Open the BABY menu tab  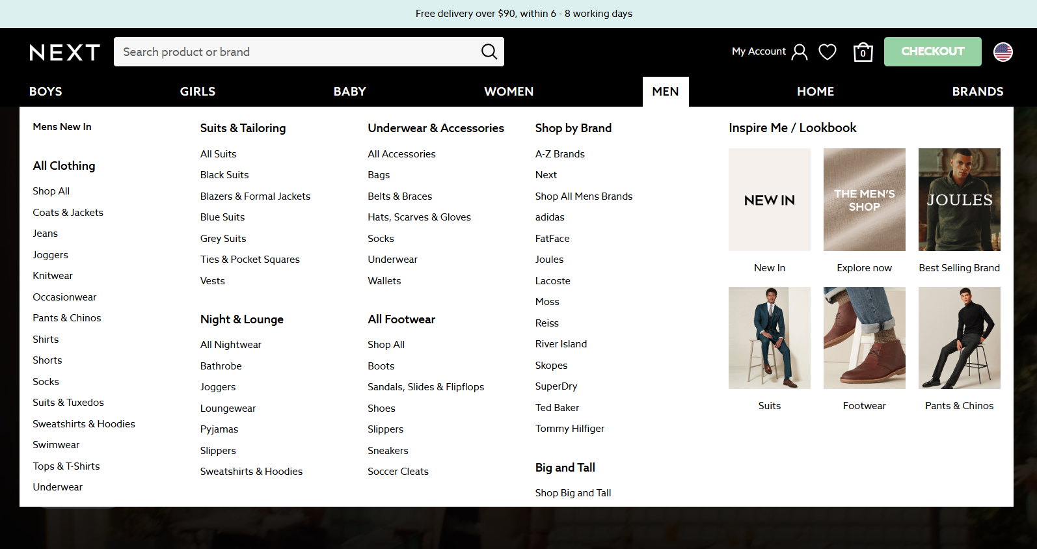[x=350, y=92]
